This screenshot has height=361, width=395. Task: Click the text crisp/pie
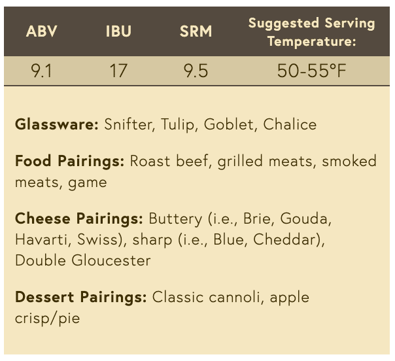(47, 318)
